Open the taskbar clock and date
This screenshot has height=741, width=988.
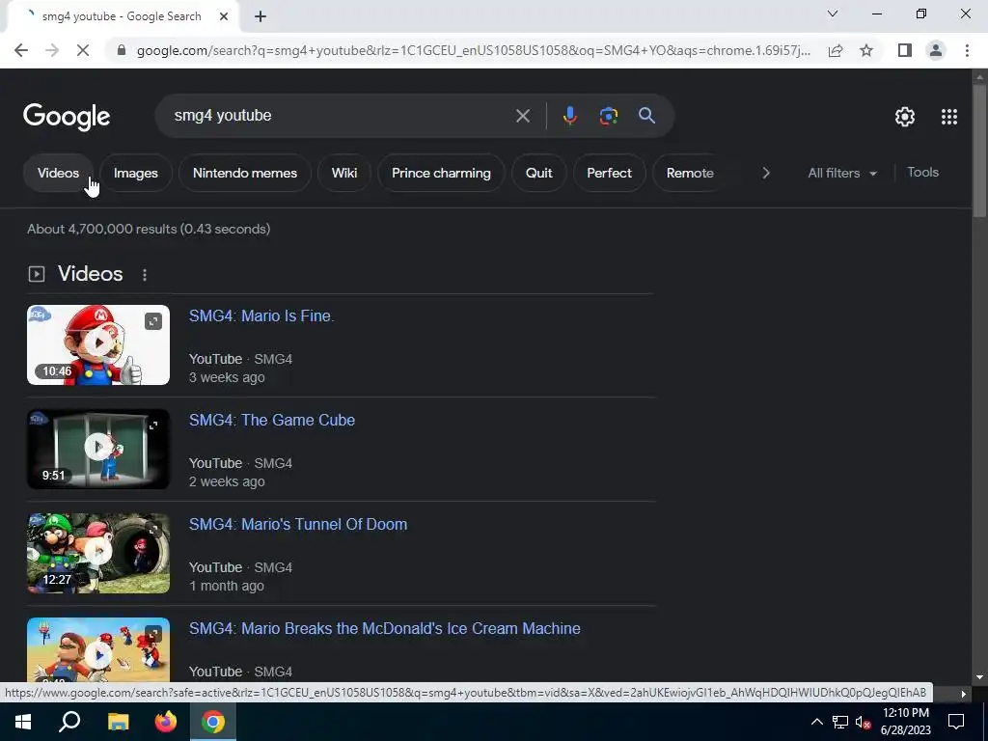pos(905,722)
